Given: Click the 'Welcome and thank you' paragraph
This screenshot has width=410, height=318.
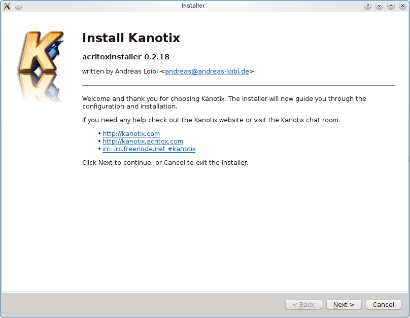Looking at the screenshot, I should click(224, 102).
